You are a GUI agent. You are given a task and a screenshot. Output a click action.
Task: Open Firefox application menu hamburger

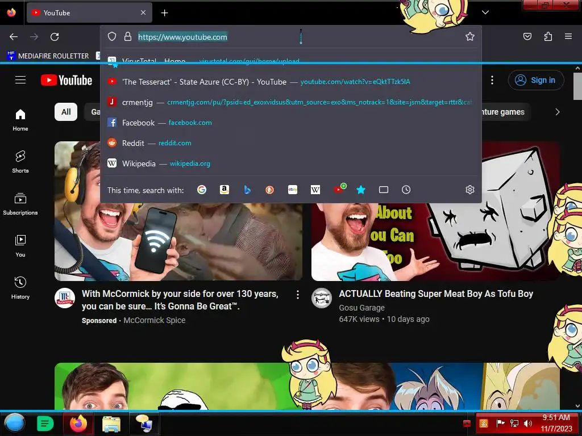568,36
